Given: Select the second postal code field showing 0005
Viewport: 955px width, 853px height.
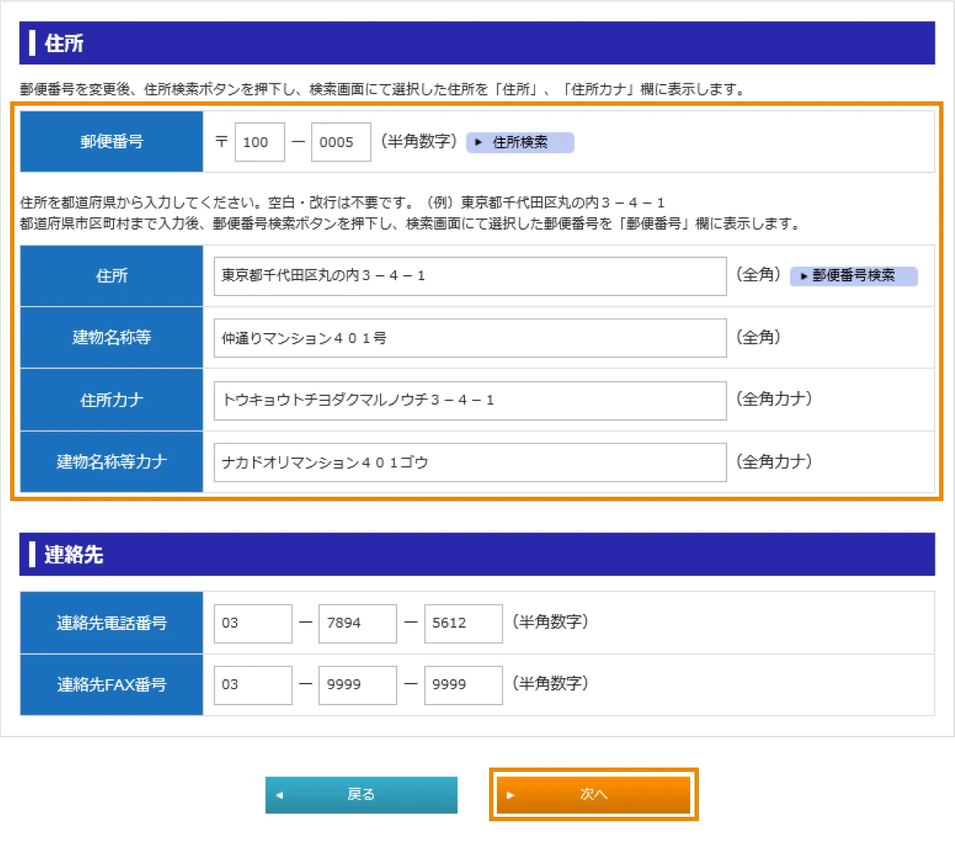Looking at the screenshot, I should [x=340, y=142].
